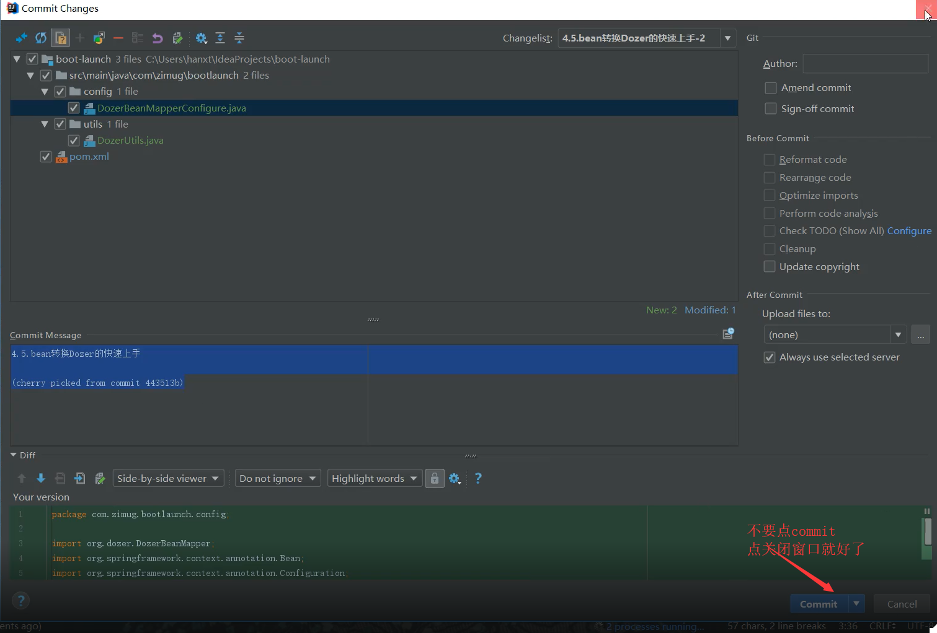The image size is (937, 633).
Task: Click the diff viewer vertical scrollbar
Action: (928, 531)
